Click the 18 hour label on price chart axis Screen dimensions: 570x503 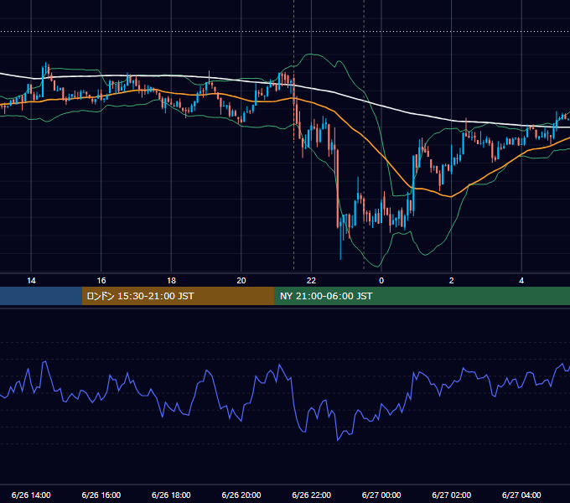point(171,281)
